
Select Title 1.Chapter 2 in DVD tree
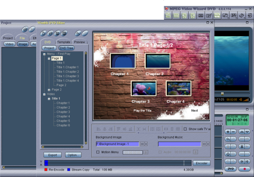click(68, 72)
